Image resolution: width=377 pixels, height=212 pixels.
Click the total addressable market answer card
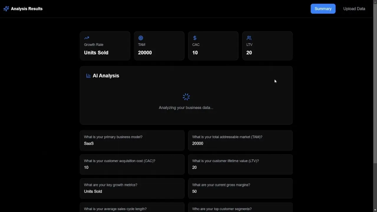[x=240, y=140]
